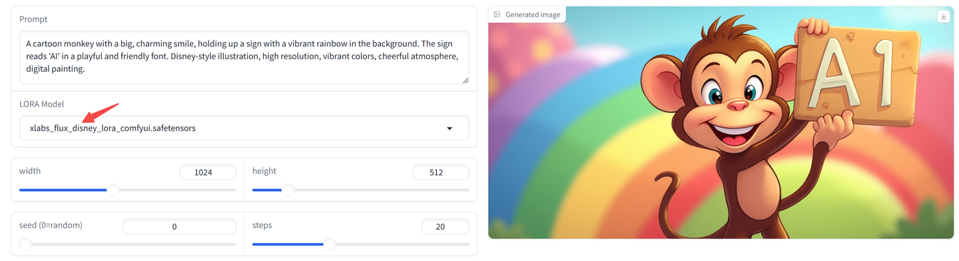Screen dimensions: 959x261
Task: Click the 'steps' label text
Action: coord(262,225)
